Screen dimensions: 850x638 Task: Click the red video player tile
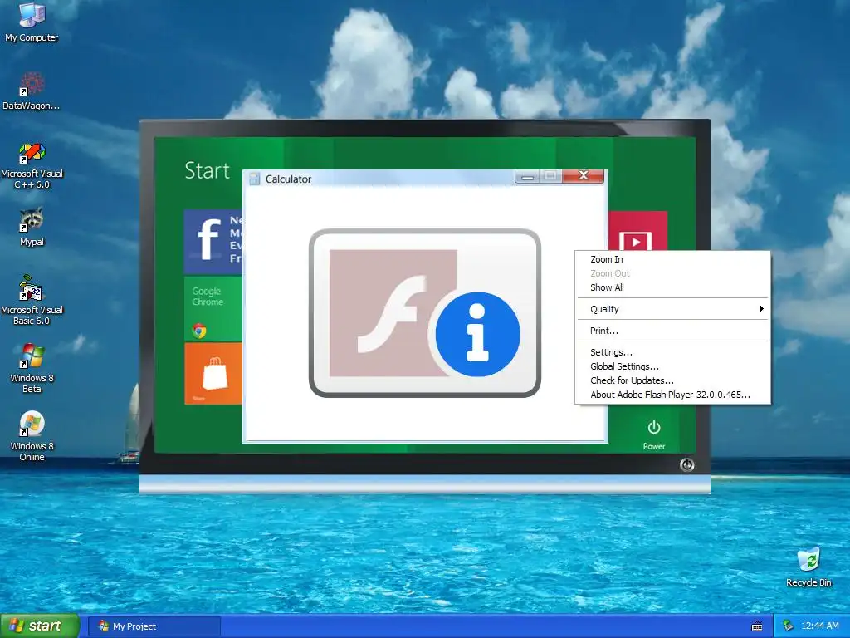tap(637, 231)
